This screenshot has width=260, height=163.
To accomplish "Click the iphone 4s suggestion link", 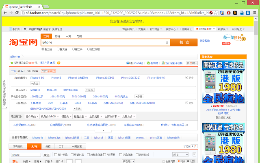I will pos(38,138).
